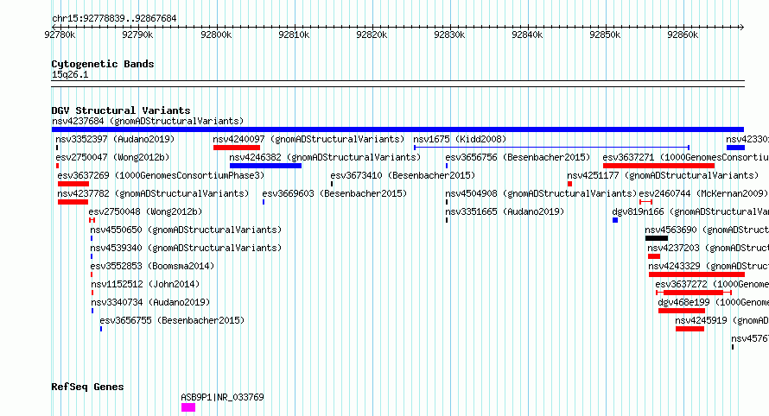Select the red nsv4245919 variant bar
The width and height of the screenshot is (769, 416).
[690, 329]
